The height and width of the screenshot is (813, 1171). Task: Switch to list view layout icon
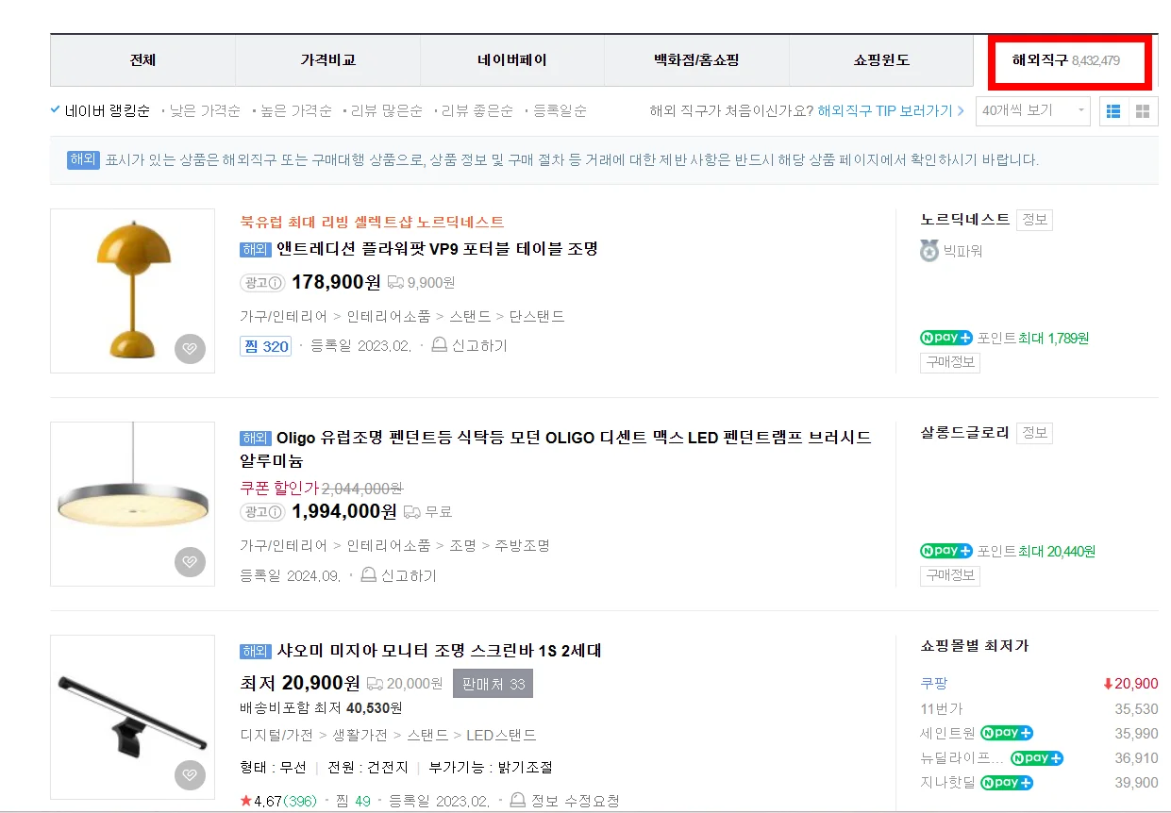point(1113,111)
